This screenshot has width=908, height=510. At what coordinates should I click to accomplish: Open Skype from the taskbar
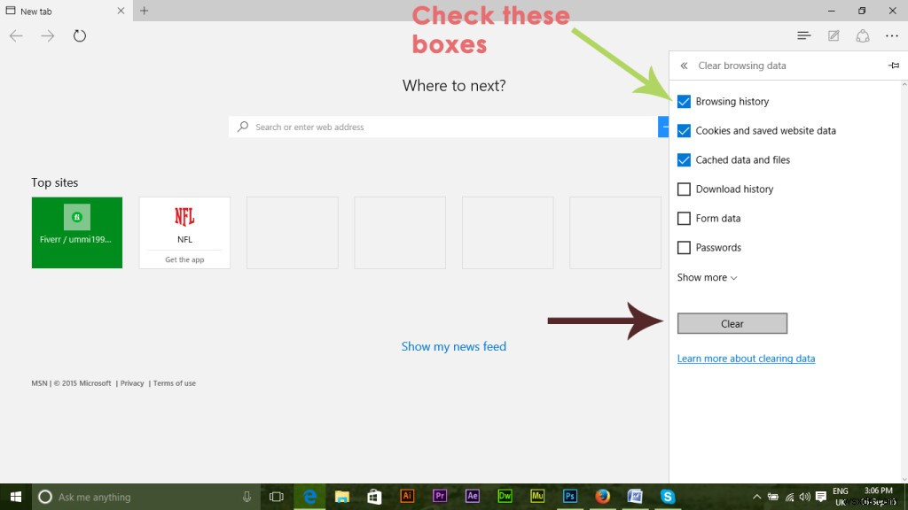(x=667, y=496)
